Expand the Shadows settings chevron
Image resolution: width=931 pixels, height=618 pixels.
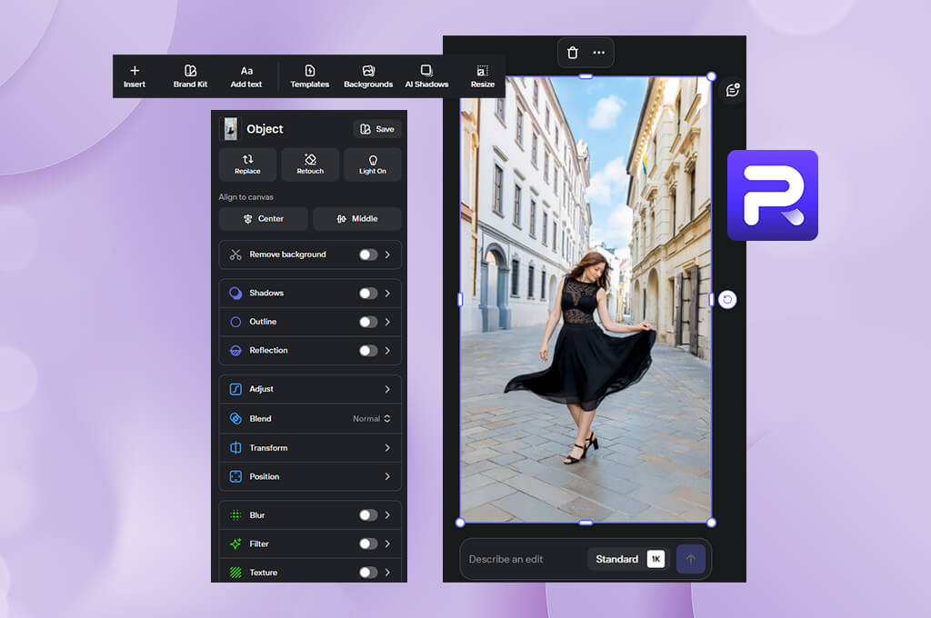pos(387,294)
